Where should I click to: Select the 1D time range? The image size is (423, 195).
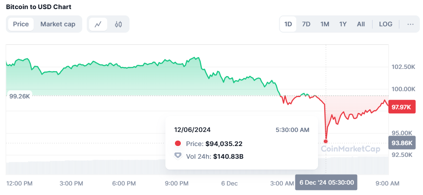pos(288,24)
